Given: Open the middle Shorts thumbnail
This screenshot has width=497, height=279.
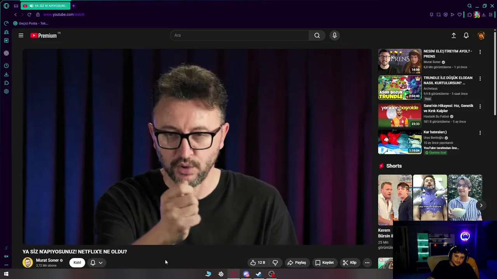Looking at the screenshot, I should point(430,198).
